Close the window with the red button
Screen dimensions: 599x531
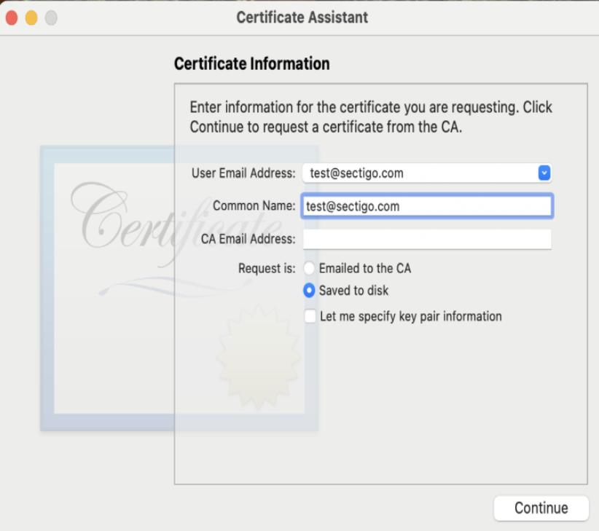[12, 18]
